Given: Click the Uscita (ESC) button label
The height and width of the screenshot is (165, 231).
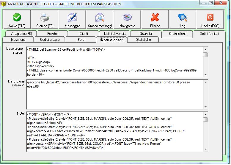Looking at the screenshot, I should (210, 26).
